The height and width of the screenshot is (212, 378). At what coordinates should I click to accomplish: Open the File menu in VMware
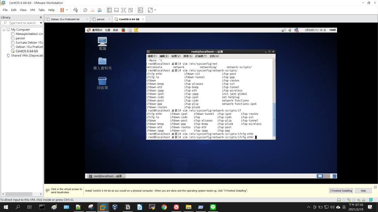click(x=5, y=10)
